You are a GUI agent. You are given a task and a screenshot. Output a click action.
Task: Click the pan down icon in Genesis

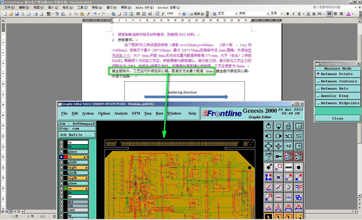pos(279,126)
